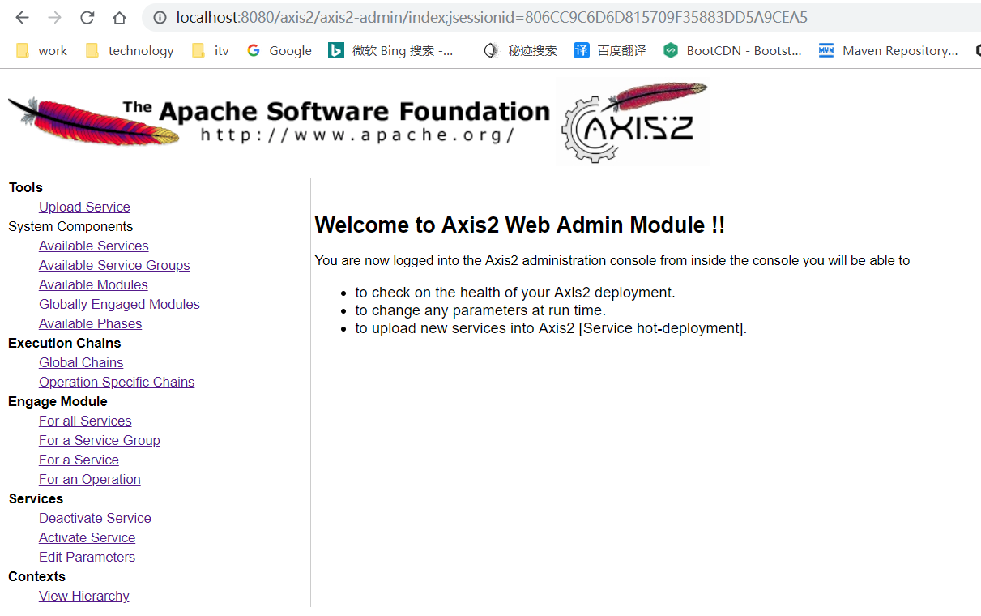This screenshot has height=616, width=981.
Task: View the Global Chains page
Action: click(x=81, y=362)
